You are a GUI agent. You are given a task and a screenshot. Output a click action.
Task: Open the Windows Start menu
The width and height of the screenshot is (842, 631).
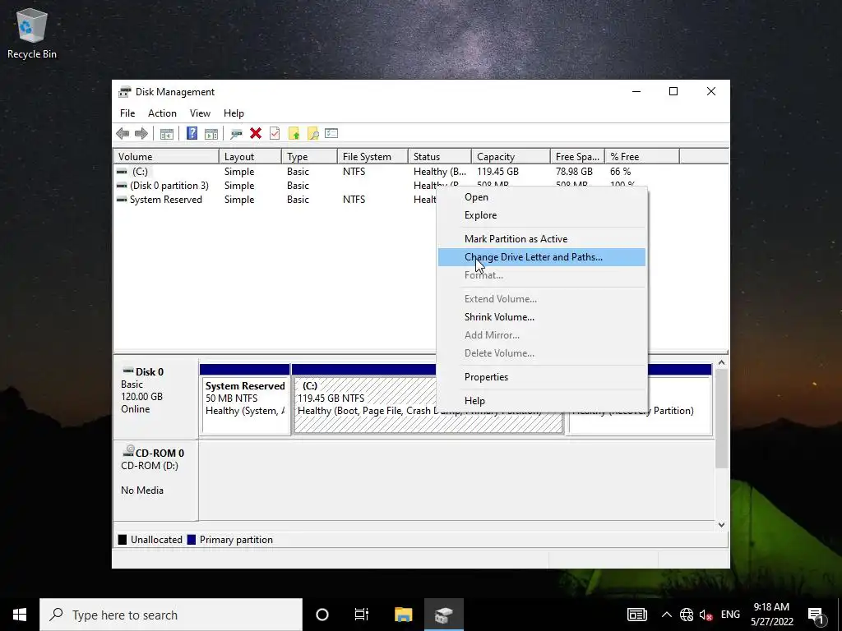[x=20, y=615]
